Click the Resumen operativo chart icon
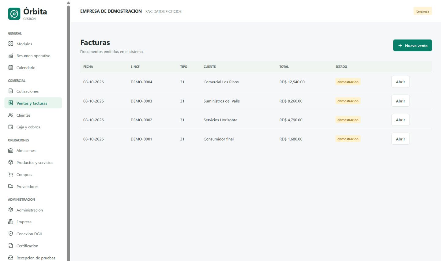Viewport: 441px width, 261px height. [11, 56]
